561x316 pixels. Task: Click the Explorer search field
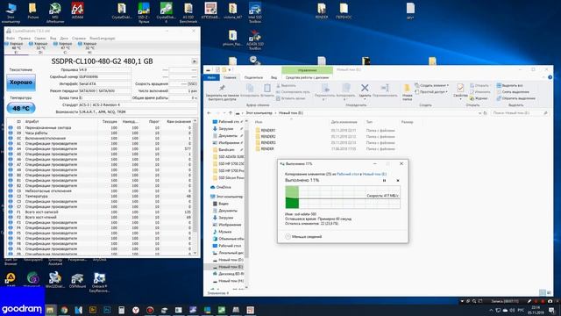[520, 113]
